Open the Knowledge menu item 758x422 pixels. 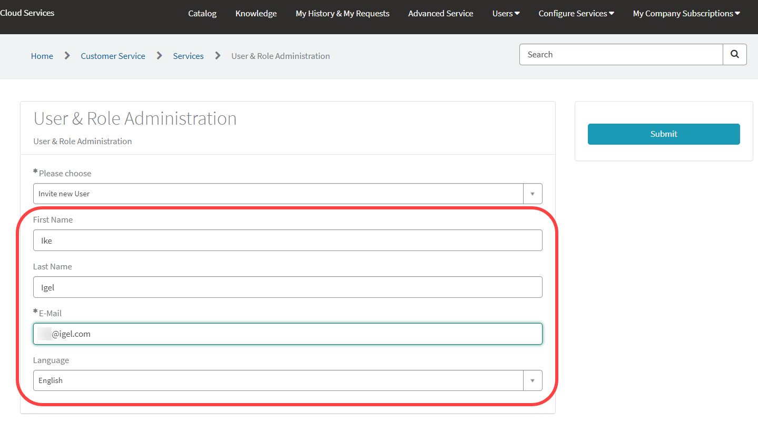pos(256,14)
